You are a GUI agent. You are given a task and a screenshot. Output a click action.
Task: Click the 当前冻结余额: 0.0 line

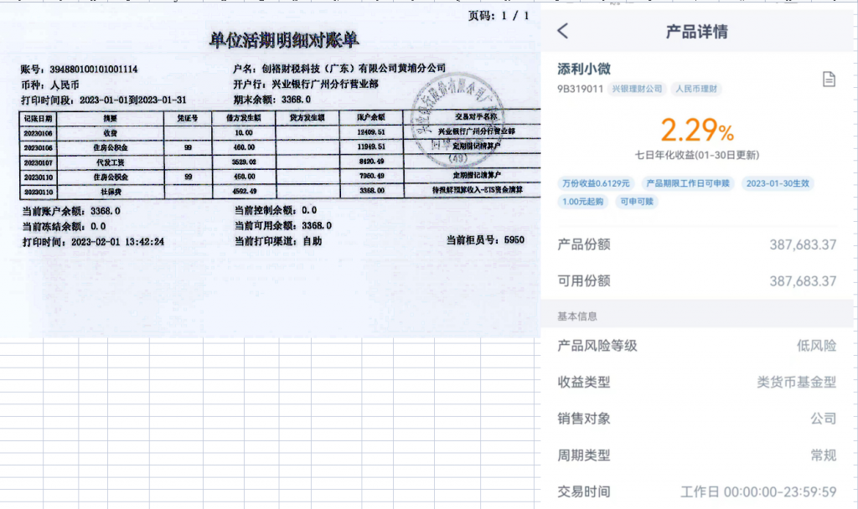tap(64, 226)
